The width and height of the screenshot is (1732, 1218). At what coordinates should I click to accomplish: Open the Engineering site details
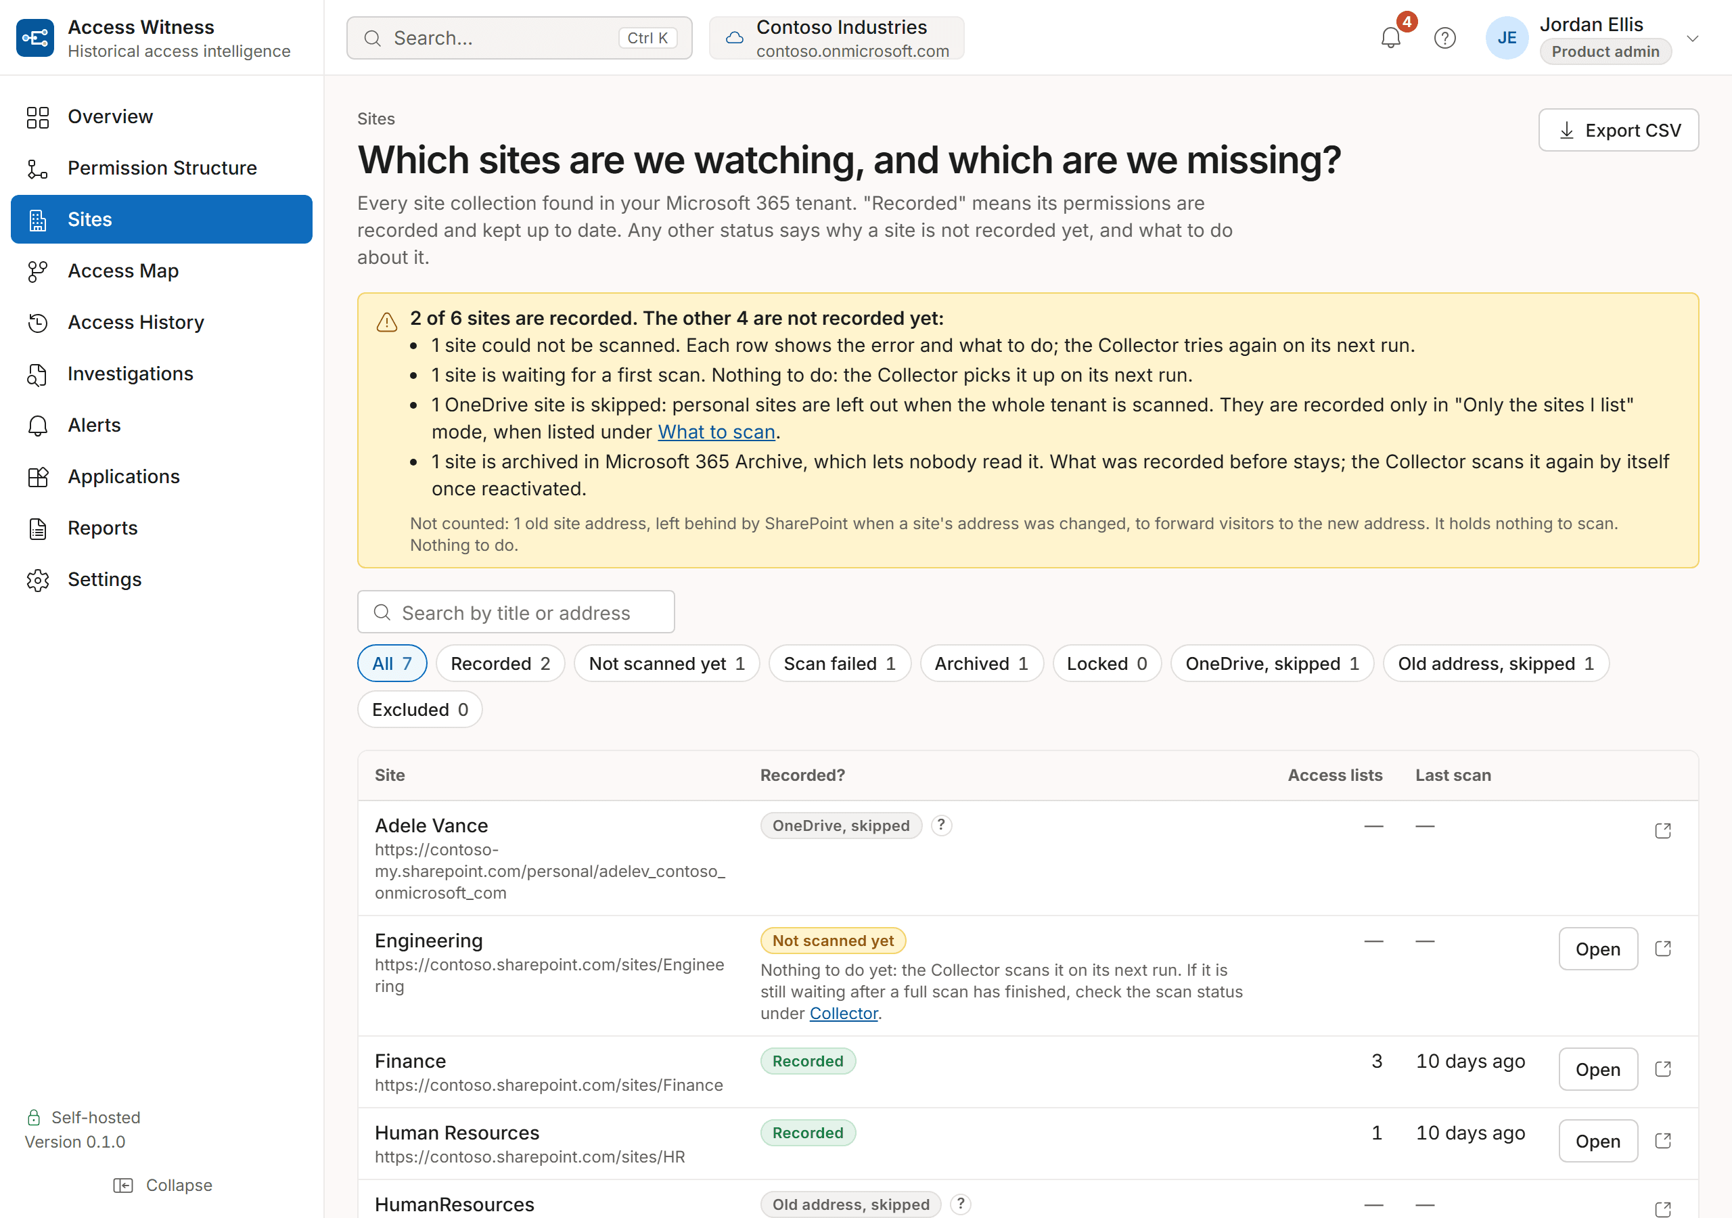[1598, 949]
